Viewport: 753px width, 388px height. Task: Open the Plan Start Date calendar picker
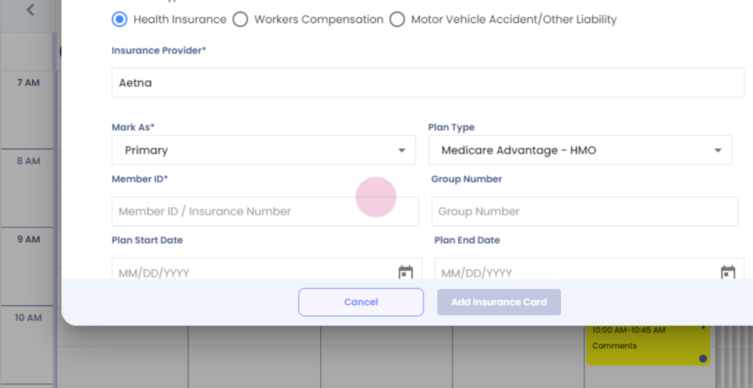point(406,273)
